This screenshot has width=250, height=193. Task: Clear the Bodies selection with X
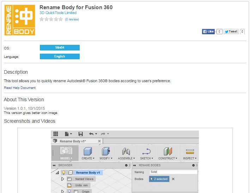click(x=173, y=179)
